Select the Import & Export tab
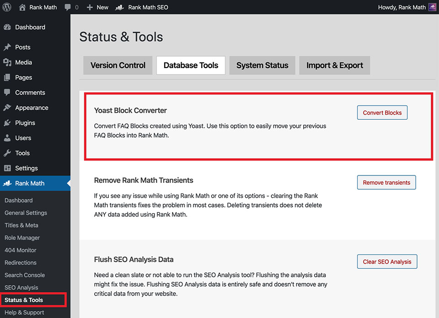This screenshot has width=439, height=318. tap(335, 65)
